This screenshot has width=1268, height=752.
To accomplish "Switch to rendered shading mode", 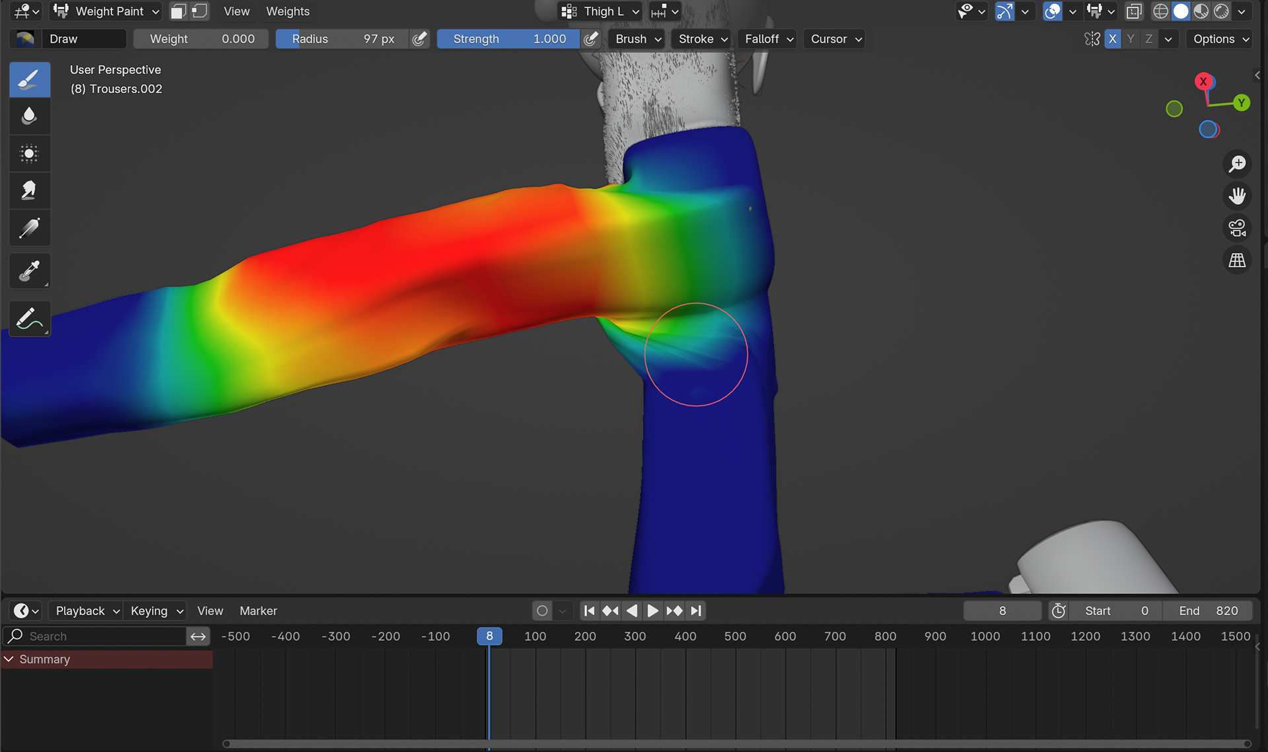I will click(1222, 11).
